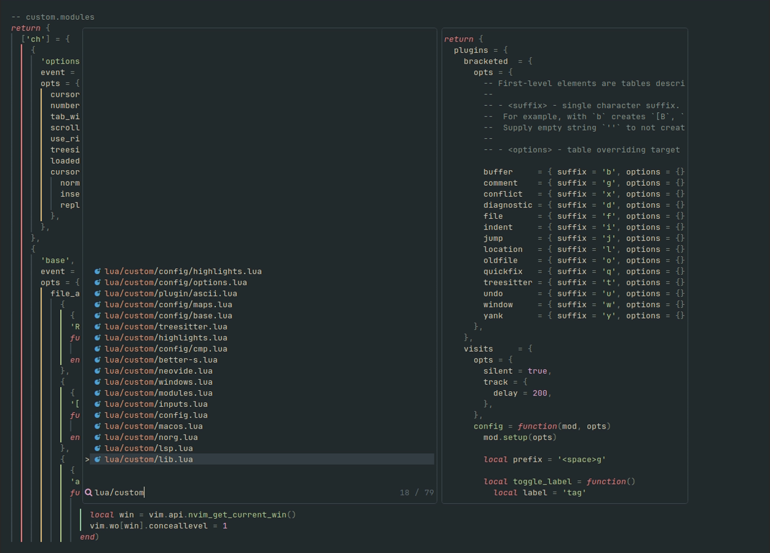
Task: Click the selection caret beside lib.lua
Action: coord(87,459)
